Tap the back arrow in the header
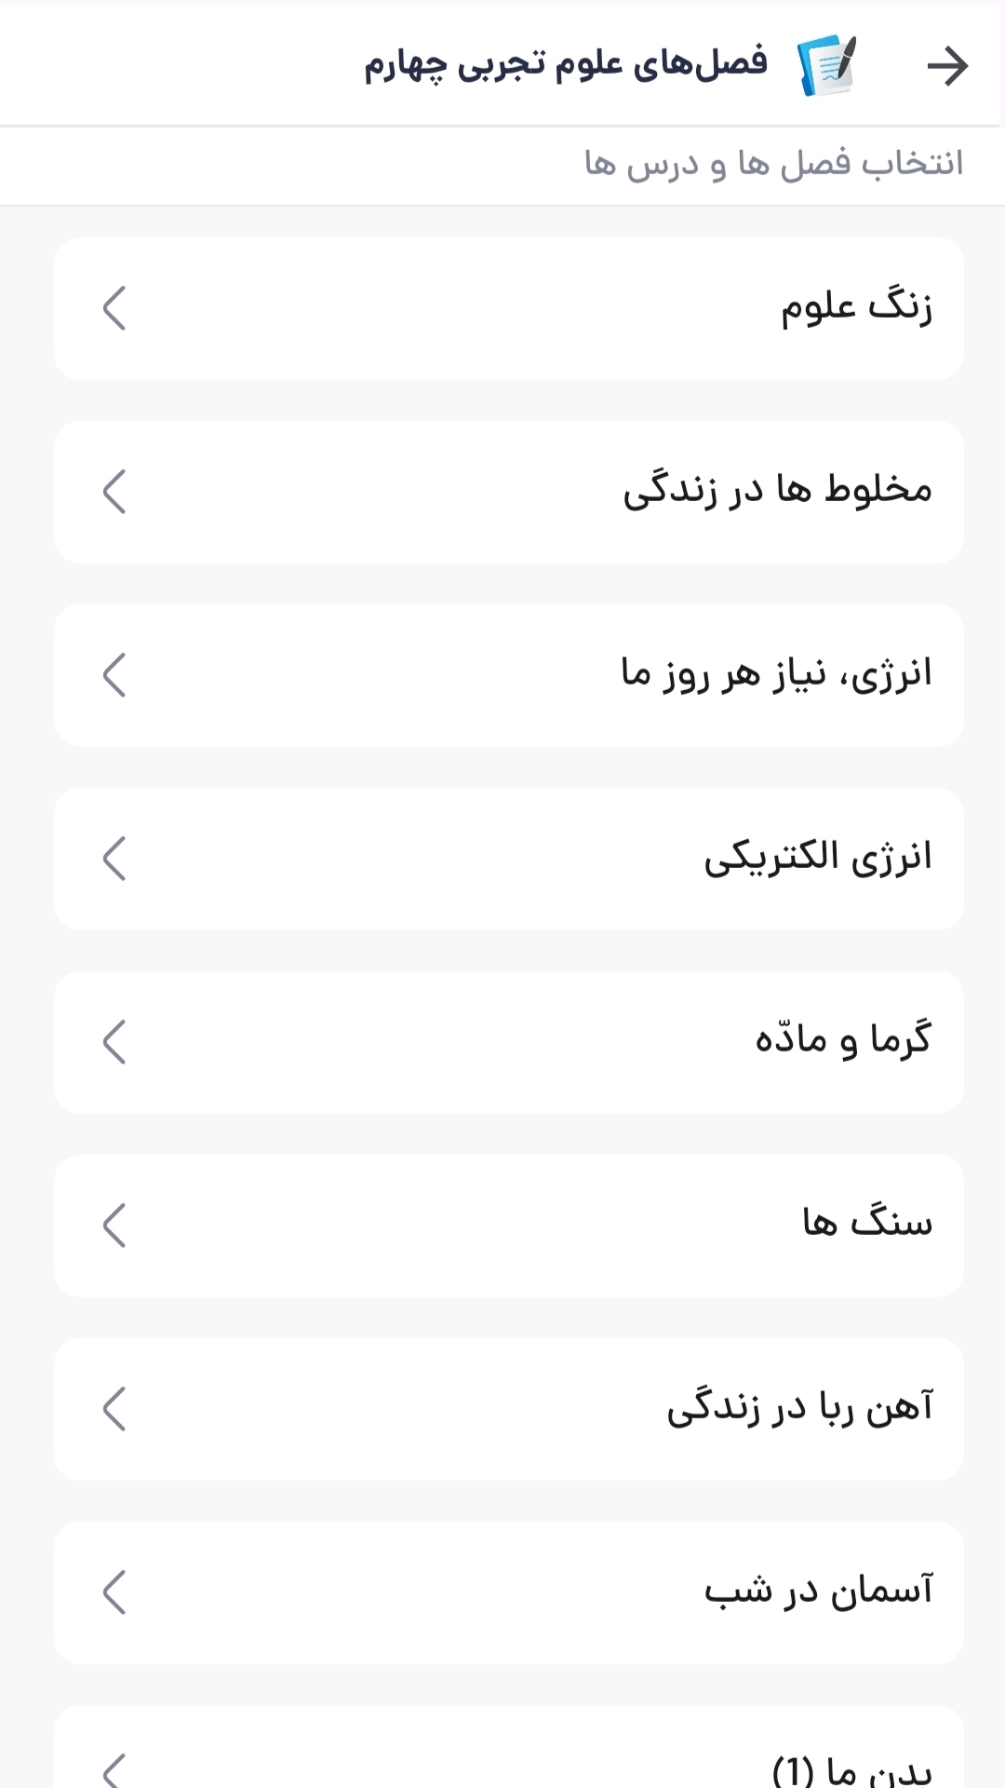Viewport: 1005px width, 1788px height. point(947,66)
